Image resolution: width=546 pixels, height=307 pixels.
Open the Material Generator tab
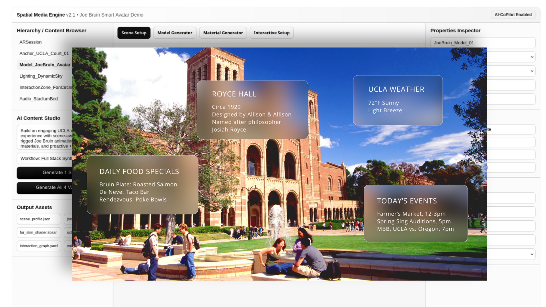(x=223, y=33)
